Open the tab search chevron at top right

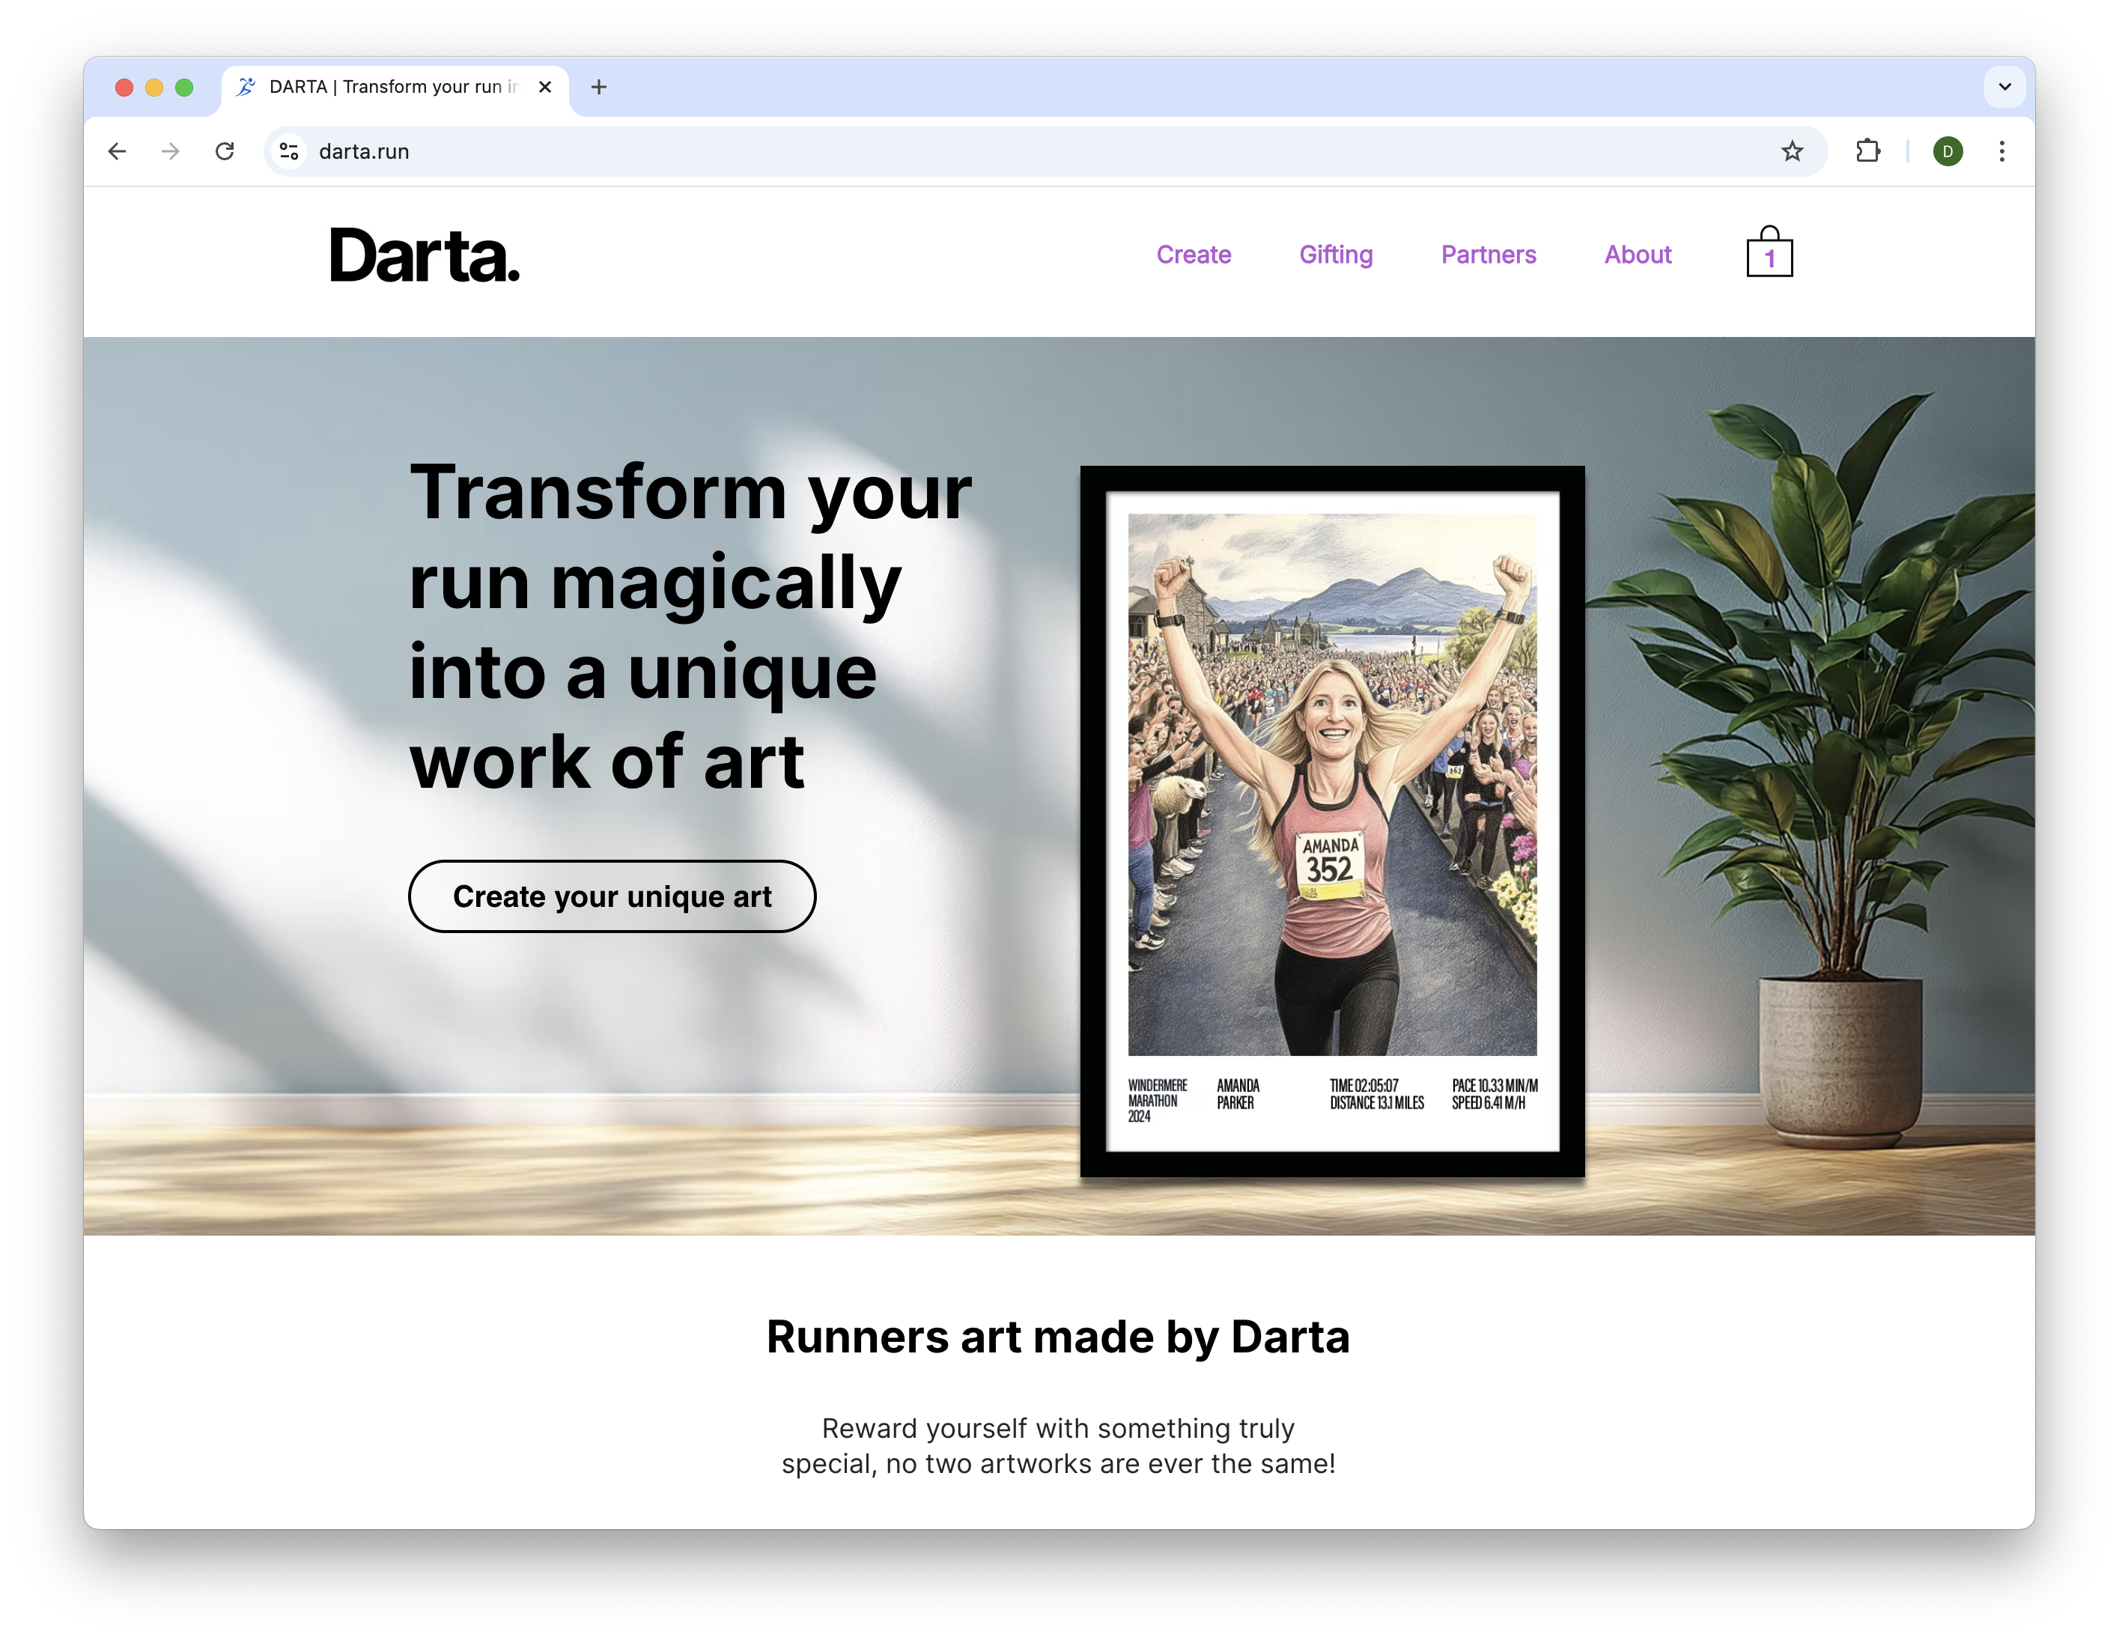coord(2004,86)
